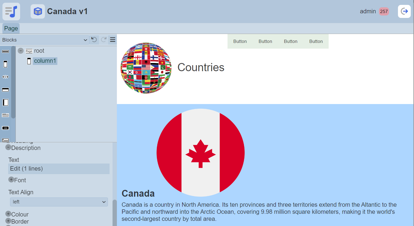The width and height of the screenshot is (414, 226).
Task: Open the Blocks dropdown
Action: [44, 40]
